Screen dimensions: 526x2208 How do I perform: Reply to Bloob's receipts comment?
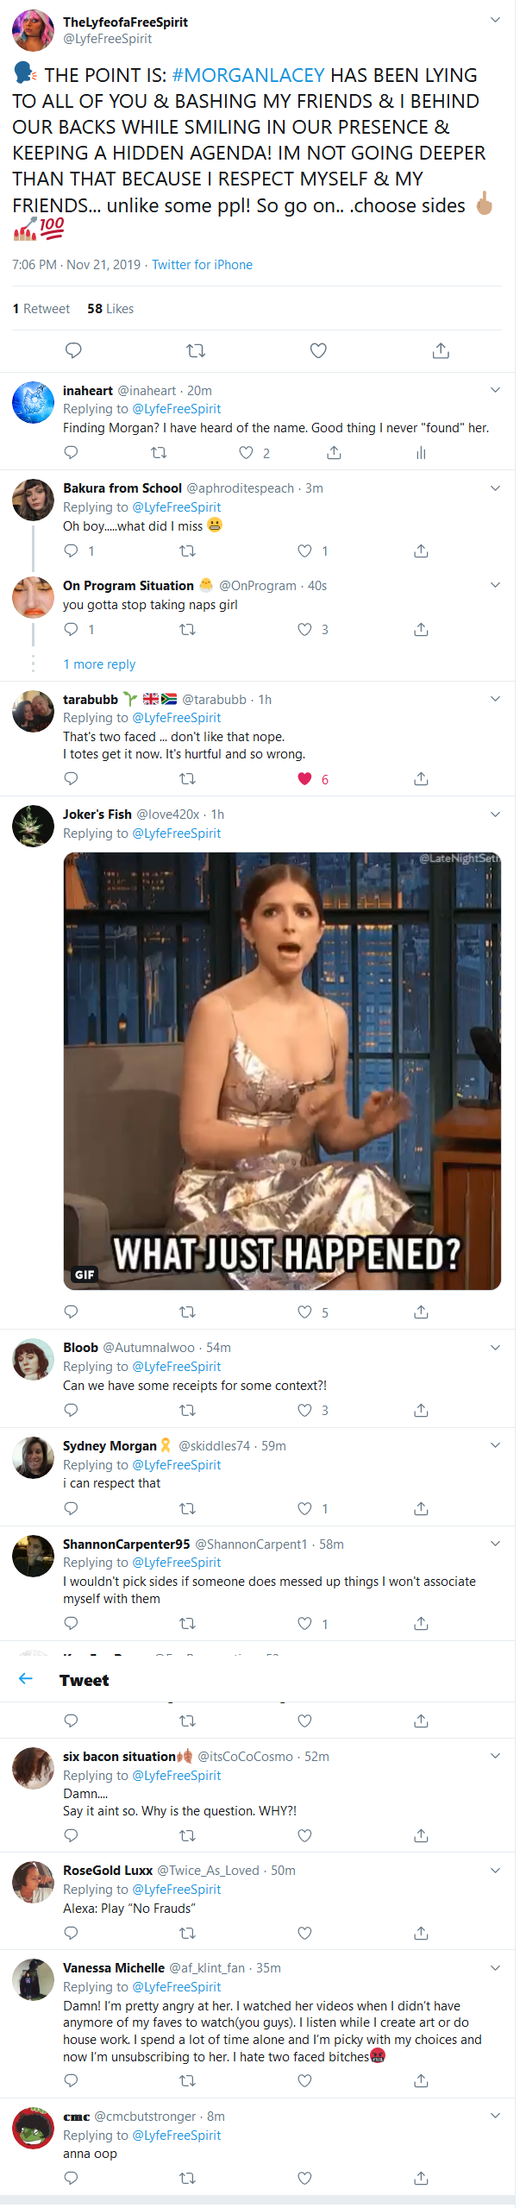click(72, 1410)
